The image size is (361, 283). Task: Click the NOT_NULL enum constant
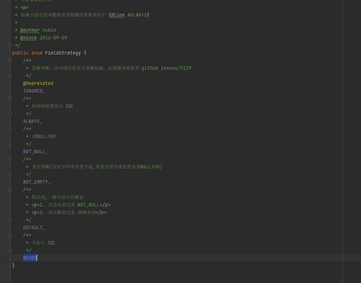(33, 152)
